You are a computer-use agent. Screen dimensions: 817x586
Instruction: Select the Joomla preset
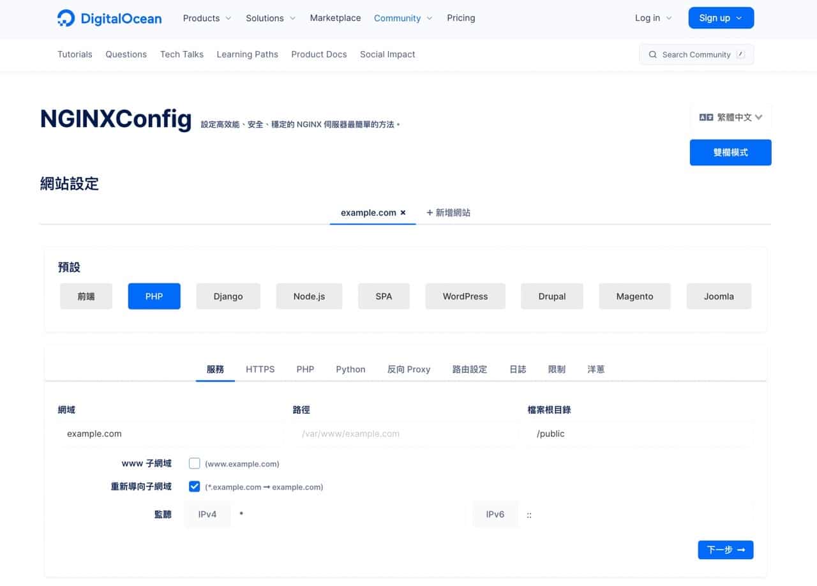click(x=719, y=296)
